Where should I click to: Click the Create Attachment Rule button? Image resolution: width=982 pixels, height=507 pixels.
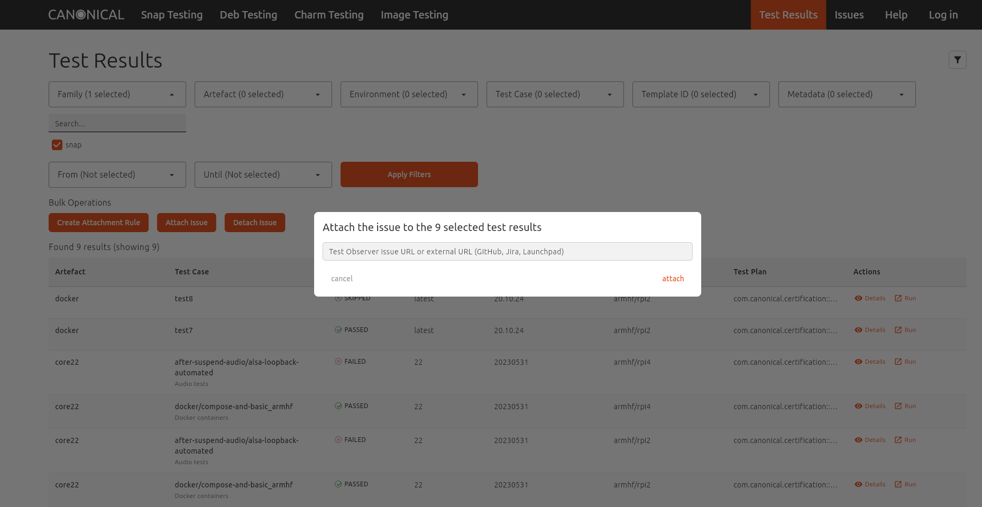98,222
